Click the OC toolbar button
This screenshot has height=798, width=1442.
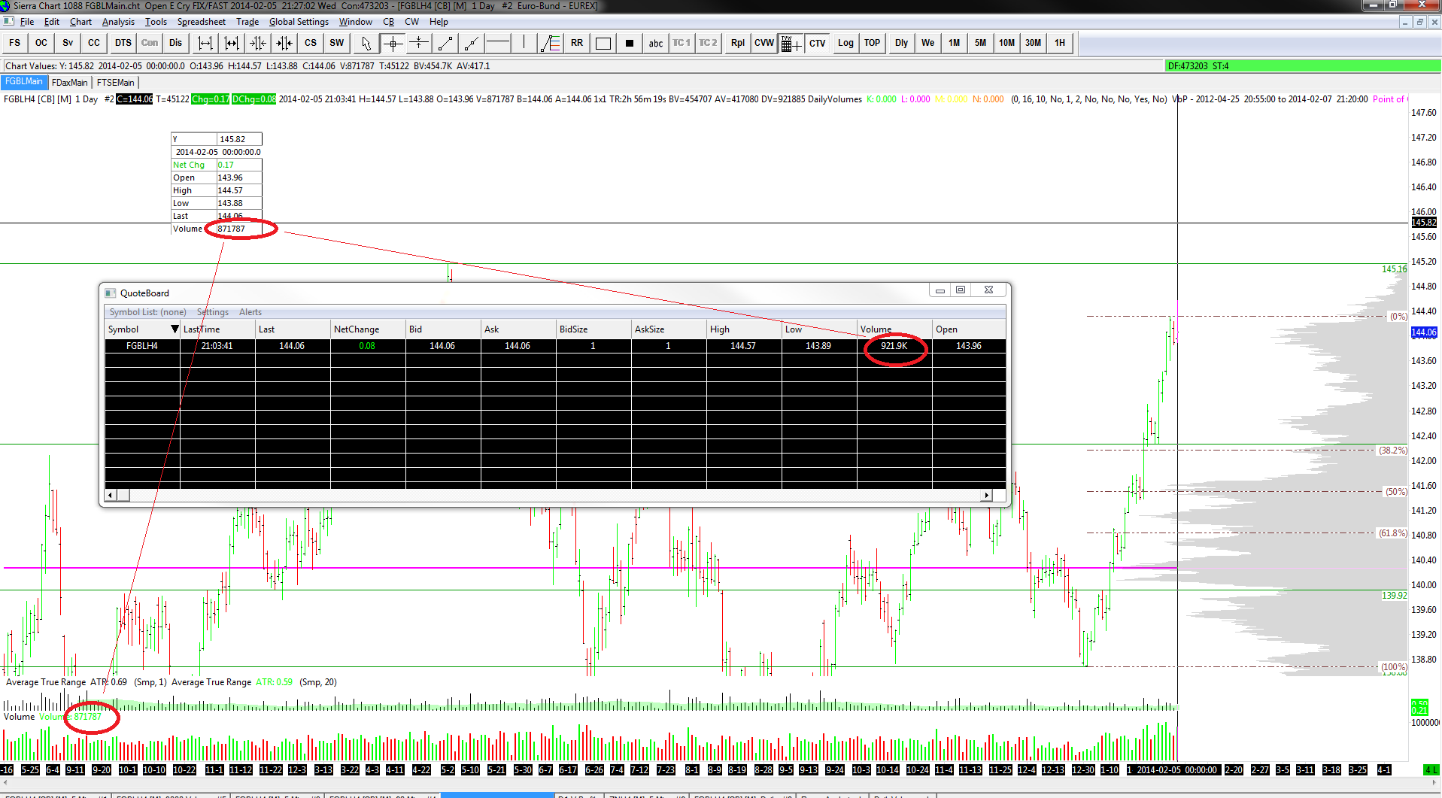[41, 43]
